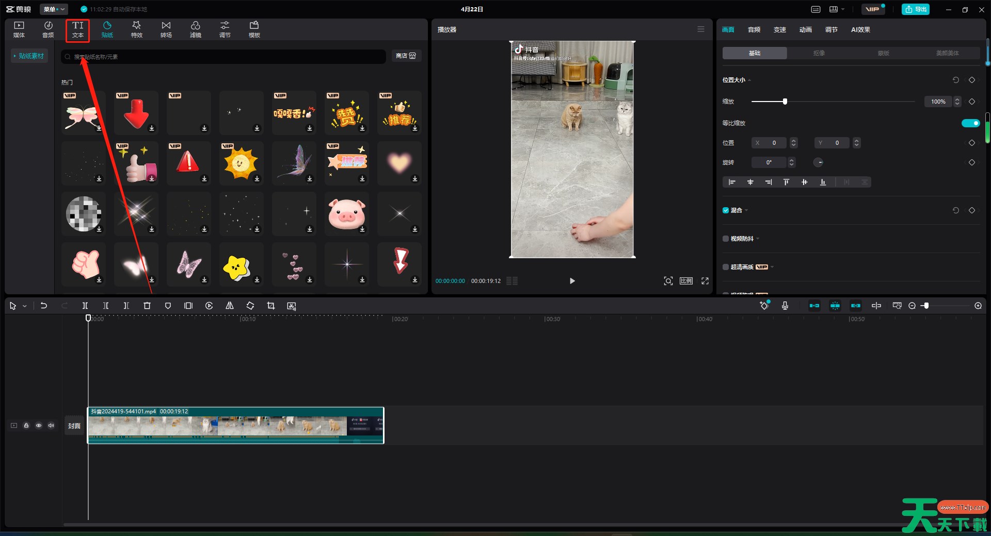Viewport: 991px width, 536px height.
Task: Open the 文本 (Text) panel
Action: (77, 29)
